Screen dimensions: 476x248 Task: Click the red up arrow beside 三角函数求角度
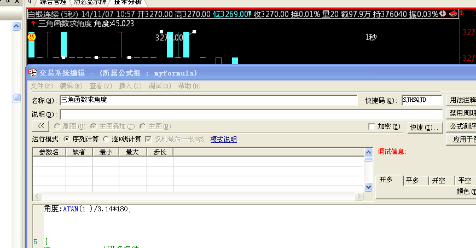[x=33, y=23]
